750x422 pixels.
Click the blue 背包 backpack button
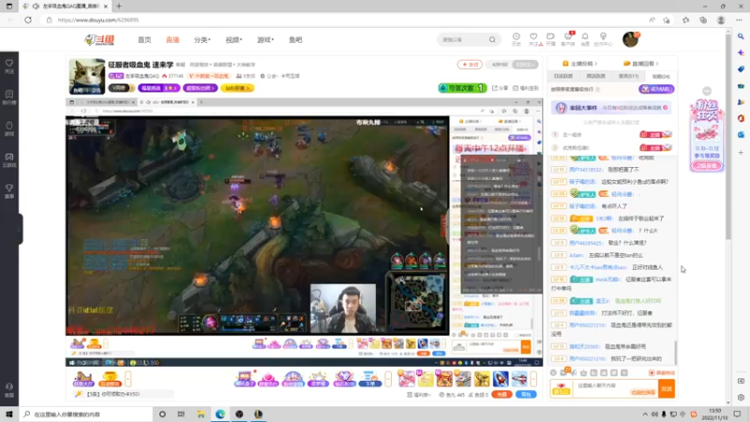coord(526,394)
